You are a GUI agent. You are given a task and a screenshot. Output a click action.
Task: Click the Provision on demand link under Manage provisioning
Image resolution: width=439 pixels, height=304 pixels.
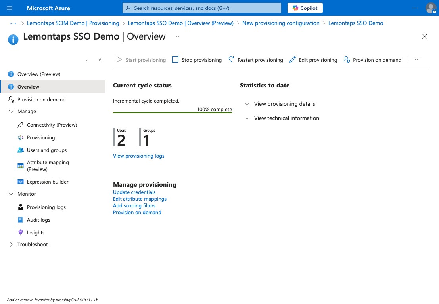click(137, 212)
